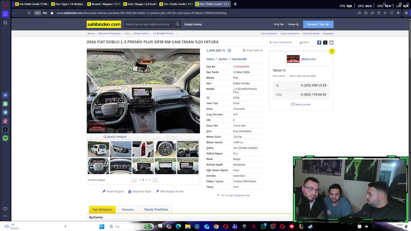The height and width of the screenshot is (231, 411).
Task: Open Minivan & Panelvan breadcrumb link
Action: click(109, 33)
